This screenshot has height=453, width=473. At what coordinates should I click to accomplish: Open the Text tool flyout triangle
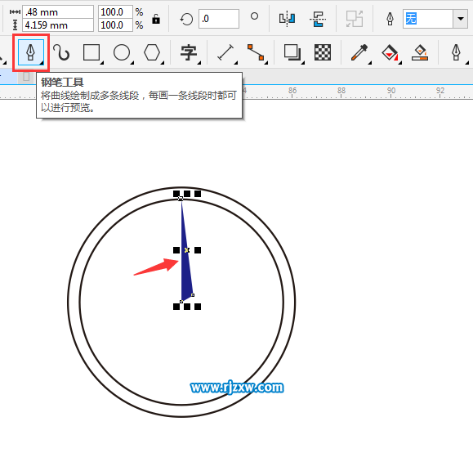pyautogui.click(x=199, y=62)
